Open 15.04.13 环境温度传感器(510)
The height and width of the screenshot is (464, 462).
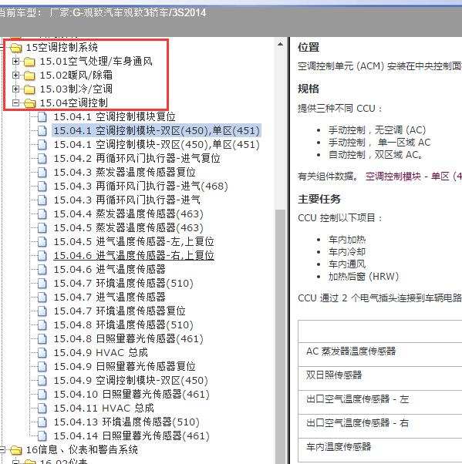(x=126, y=422)
